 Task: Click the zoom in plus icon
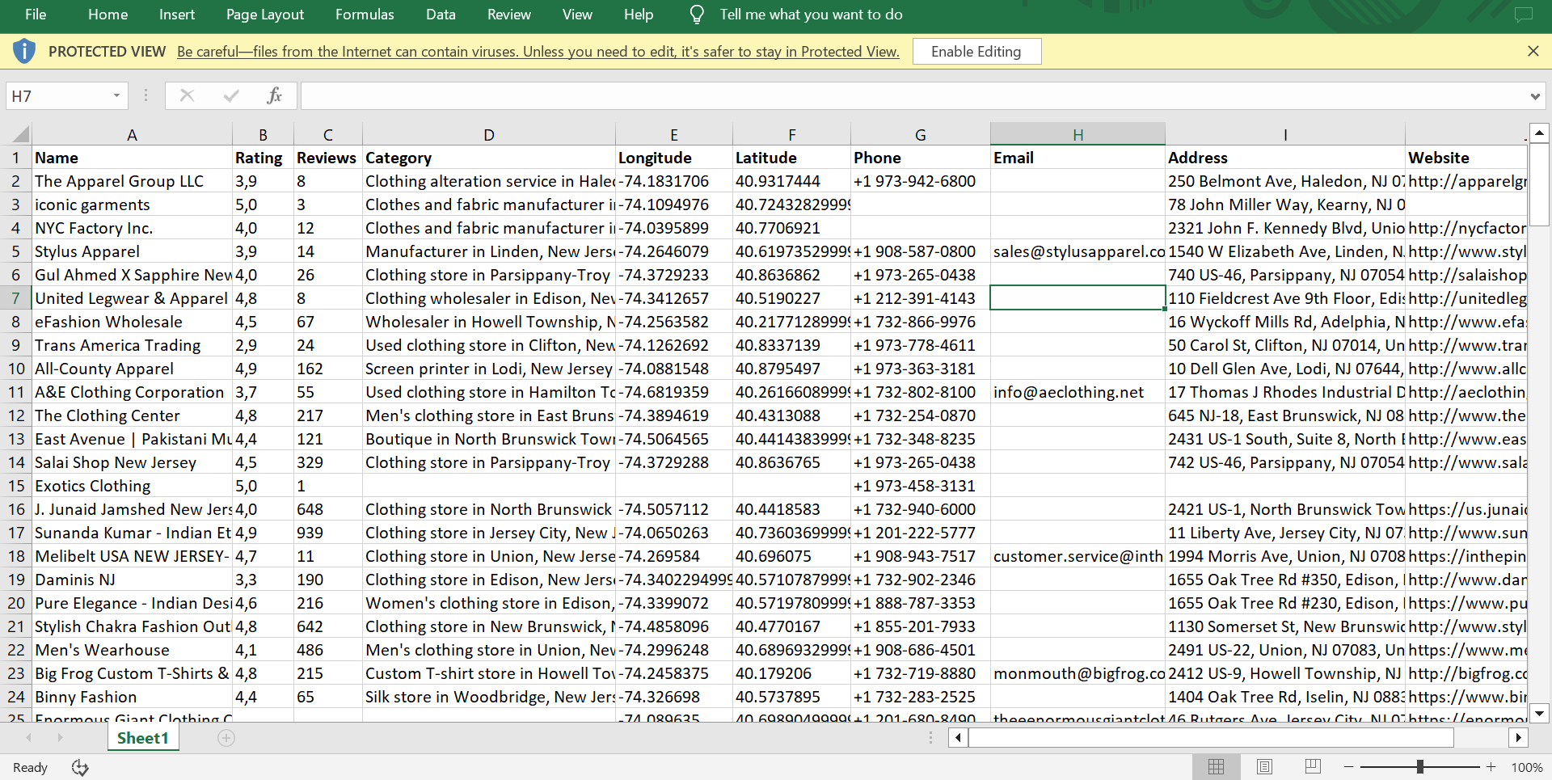(1491, 767)
